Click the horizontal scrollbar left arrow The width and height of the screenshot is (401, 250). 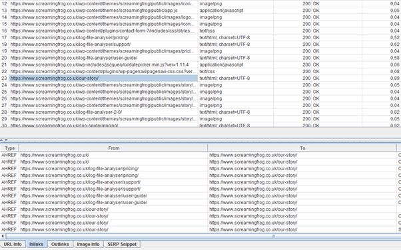tap(3, 236)
